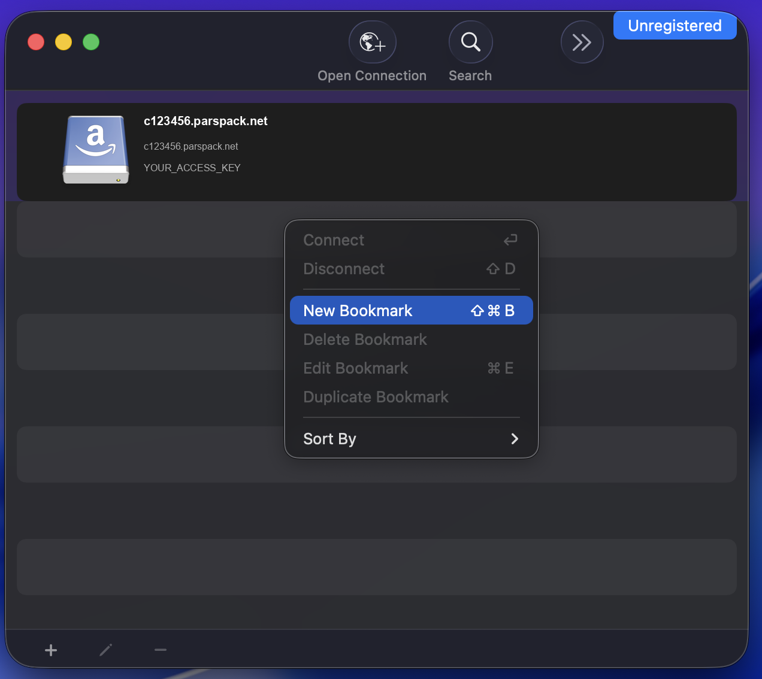Click the Amazon S3 drive icon
Screen dimensions: 762x679
96,150
